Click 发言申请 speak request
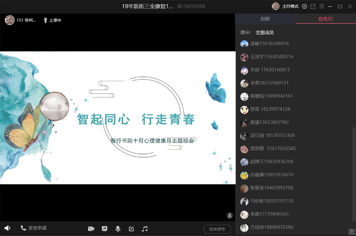Viewport: 356px width, 236px height. tap(33, 228)
